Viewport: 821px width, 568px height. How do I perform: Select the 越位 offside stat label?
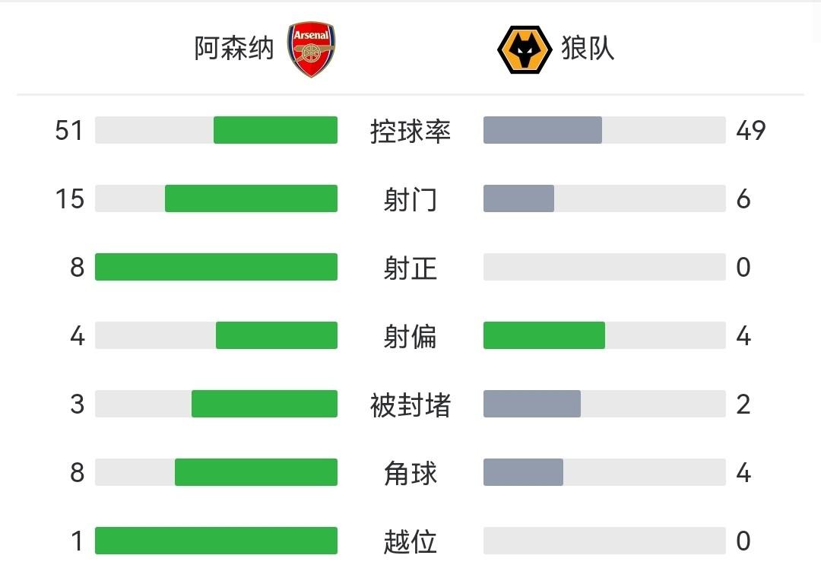[410, 541]
